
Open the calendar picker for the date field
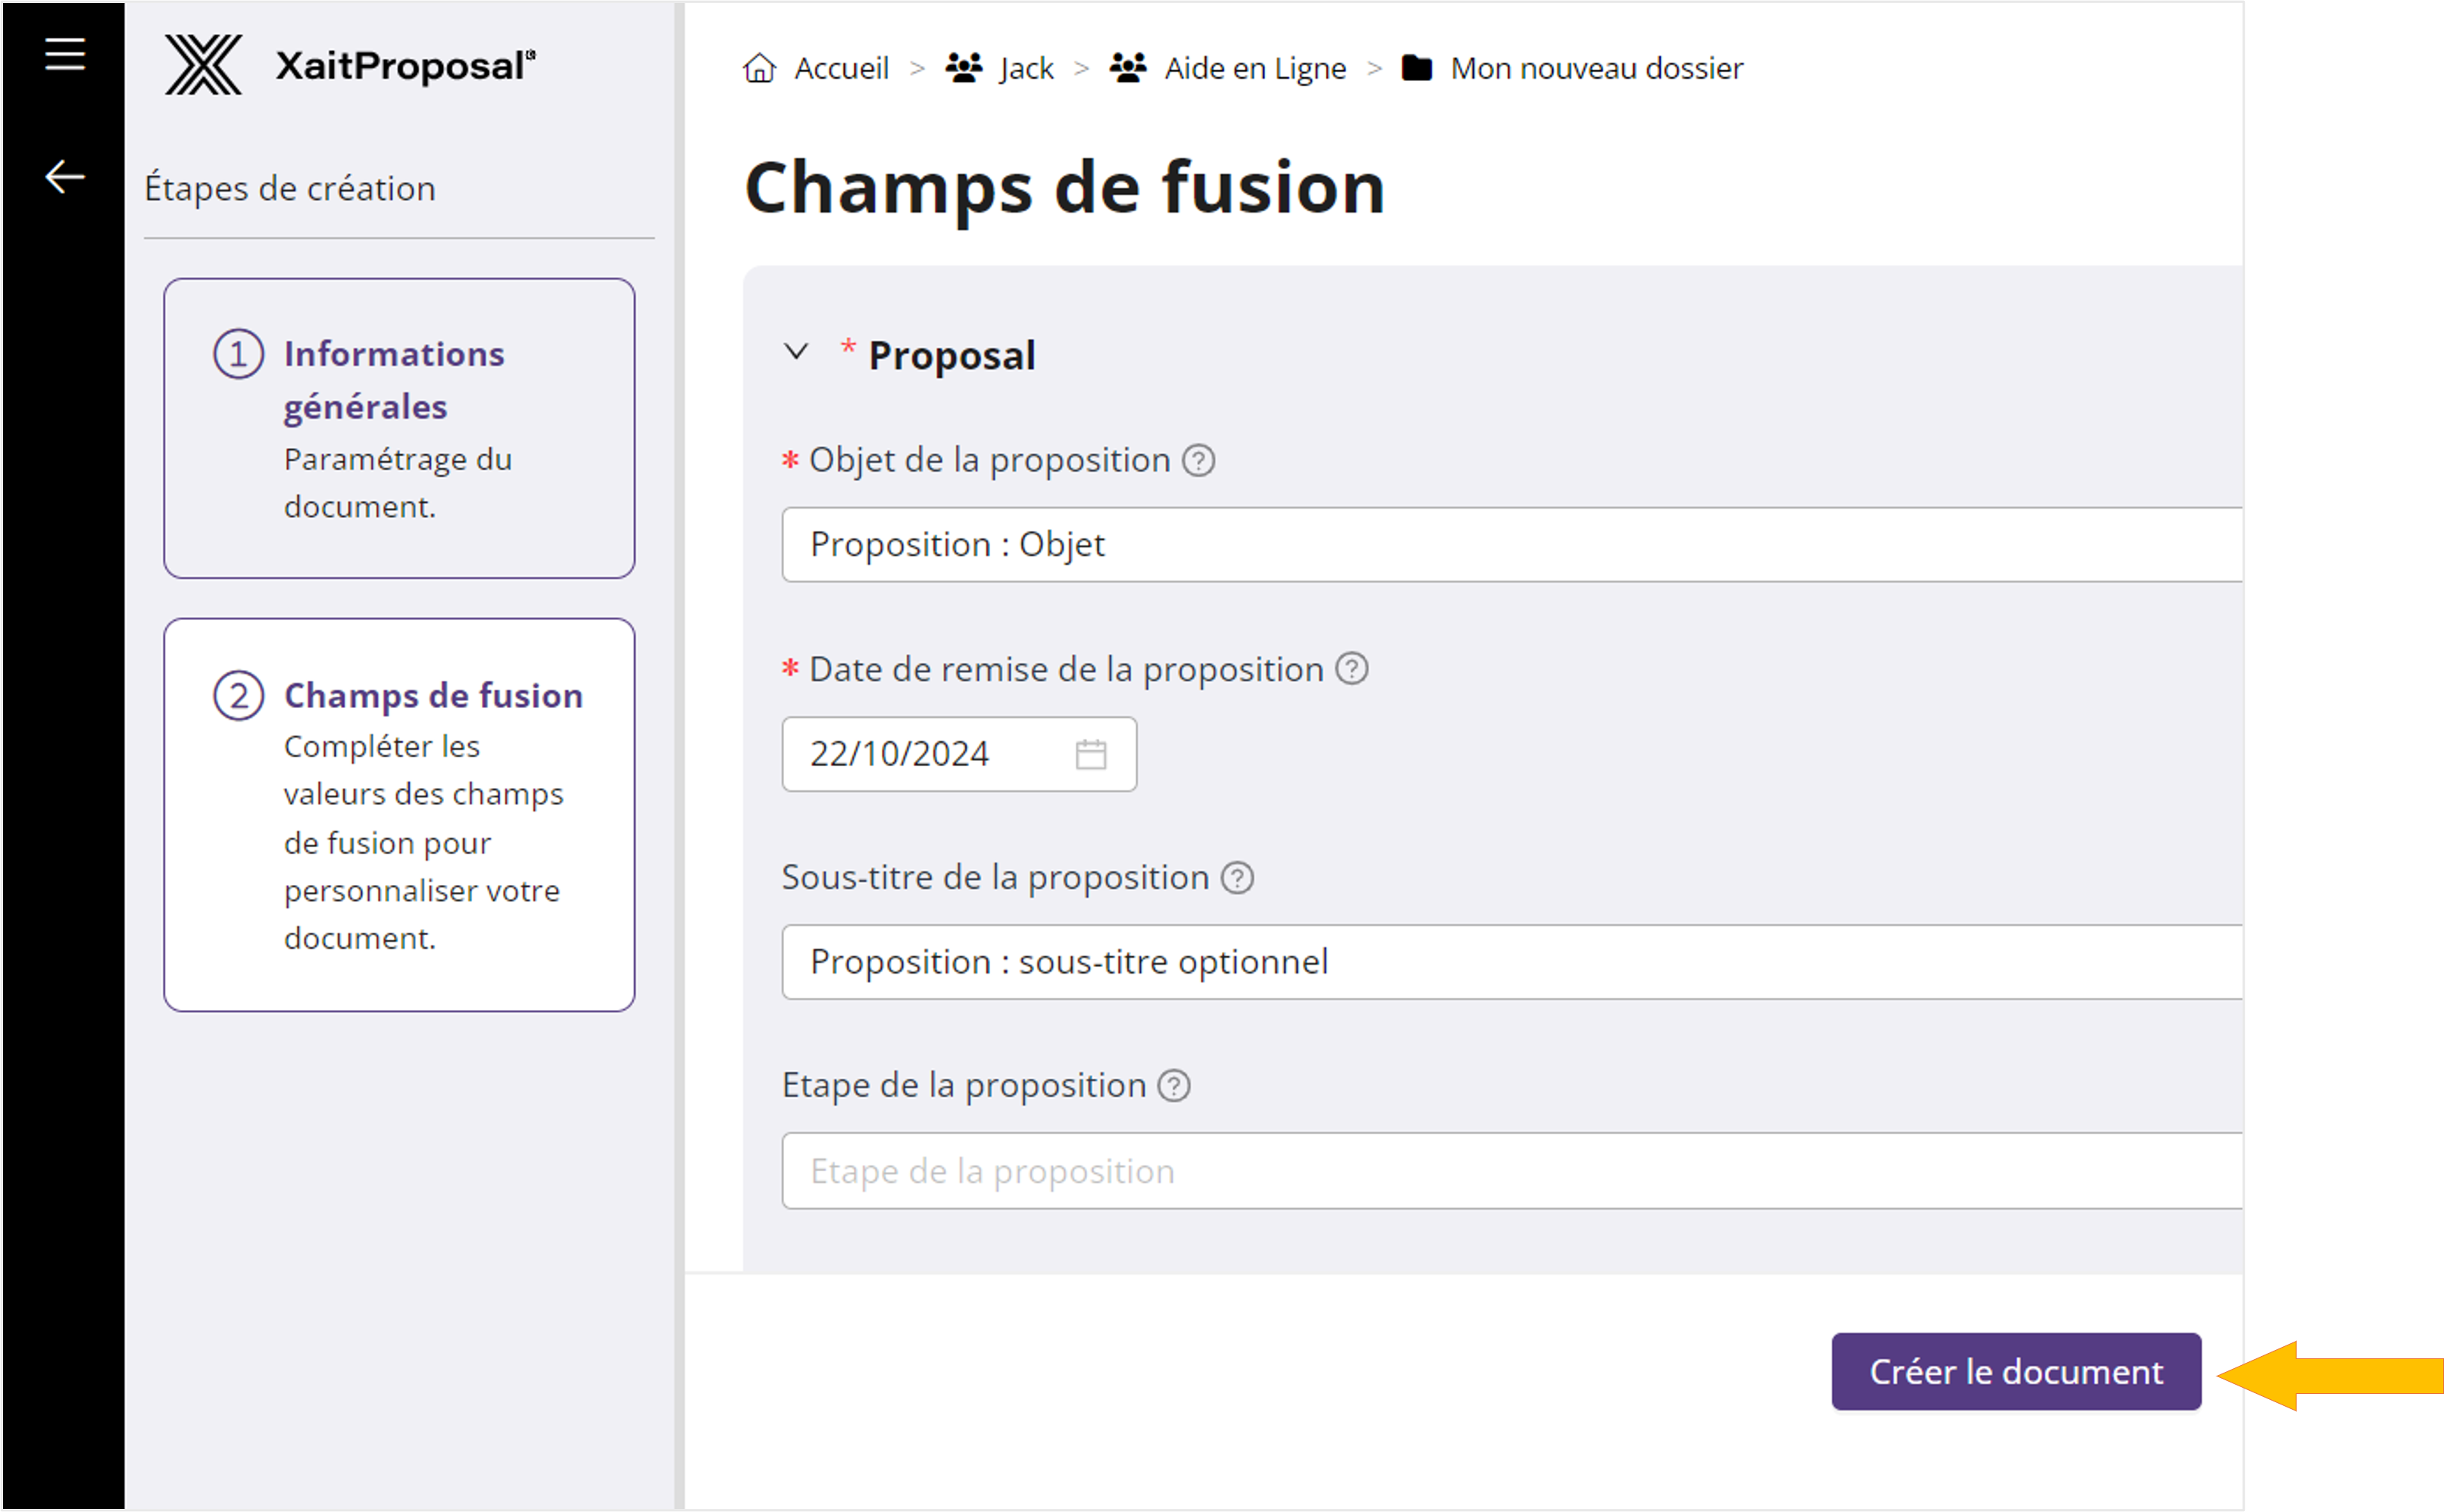tap(1092, 753)
